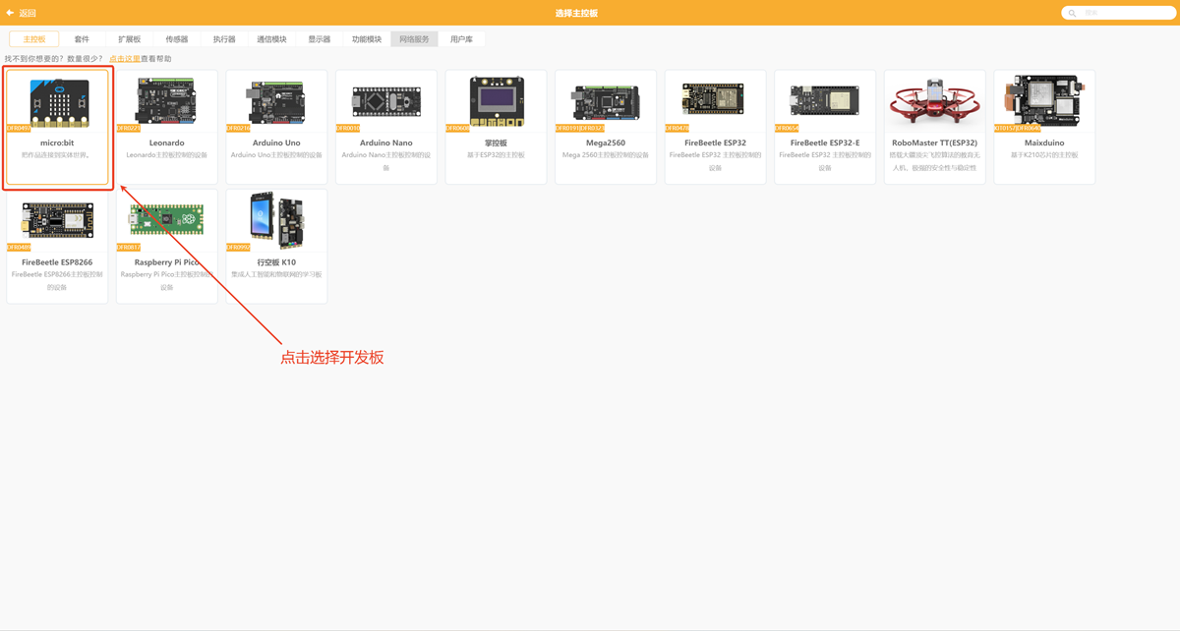Open the 功能模块 tab
This screenshot has height=631, width=1180.
[x=367, y=39]
